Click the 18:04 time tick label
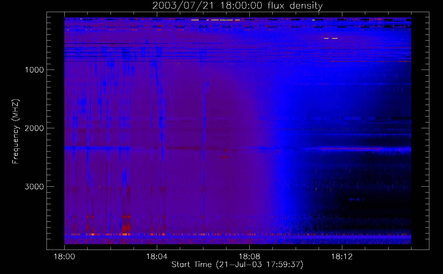The width and height of the screenshot is (443, 274). coord(157,257)
